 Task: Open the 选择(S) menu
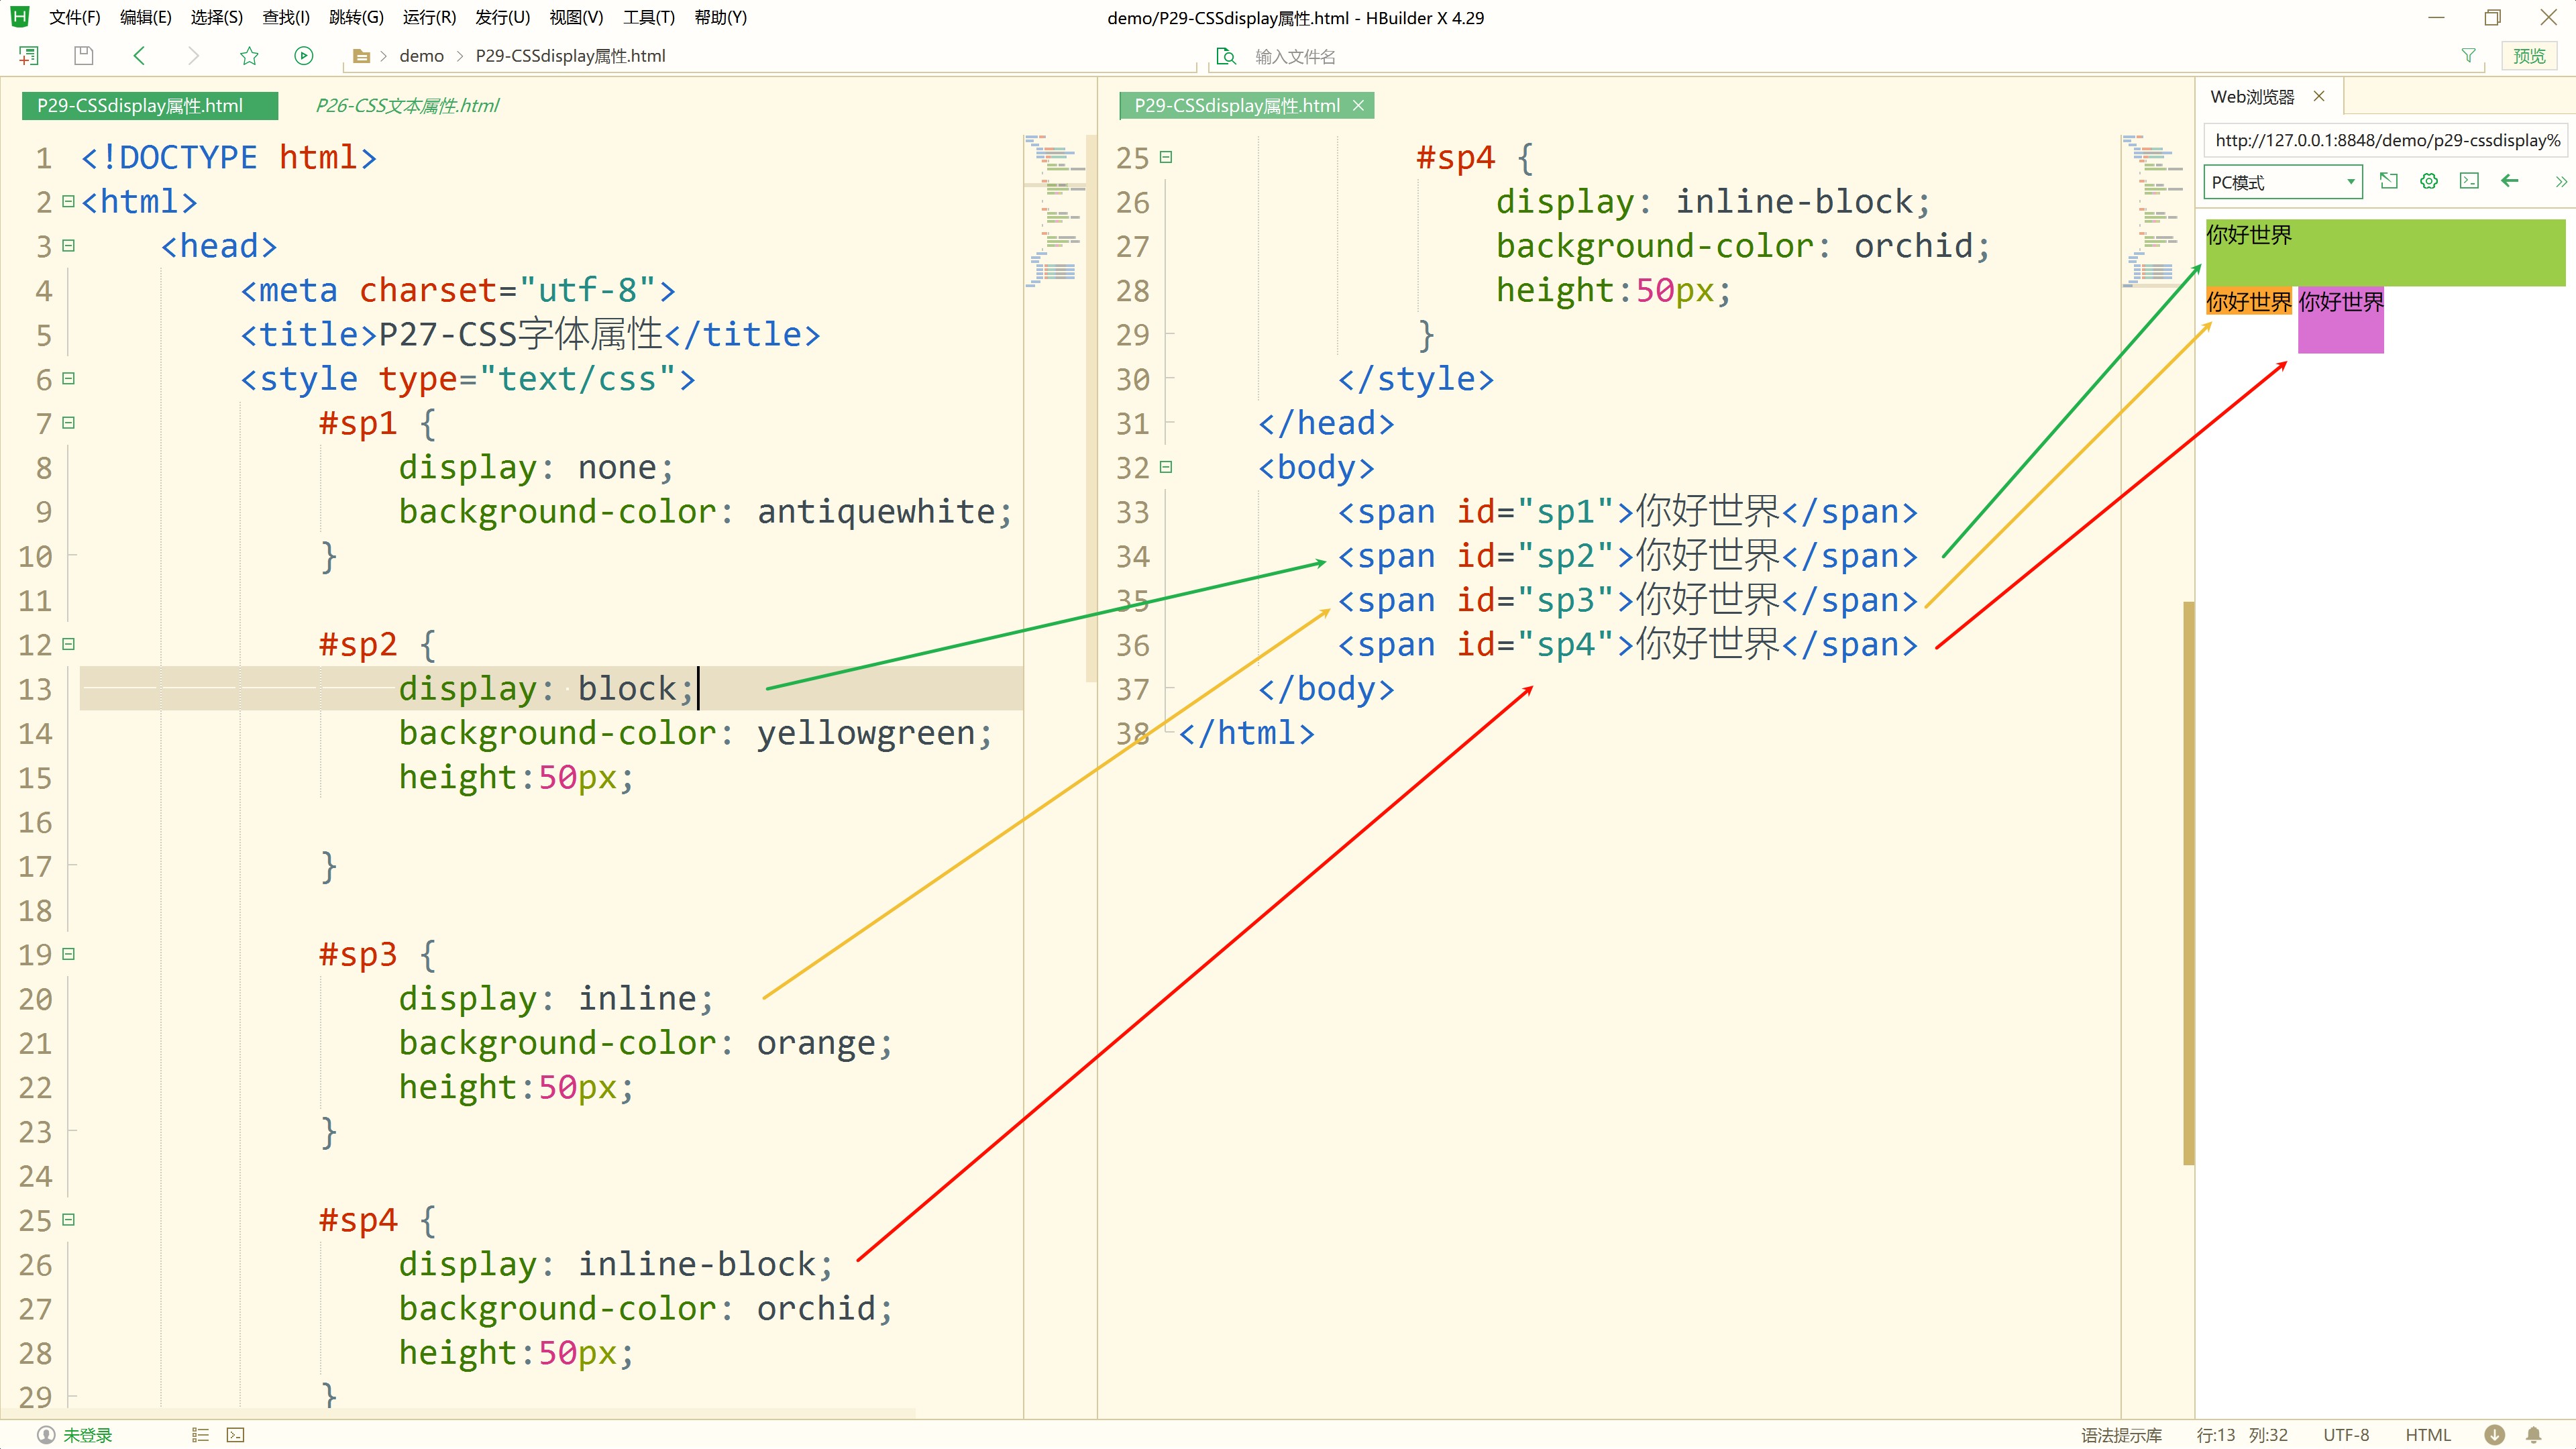[217, 17]
